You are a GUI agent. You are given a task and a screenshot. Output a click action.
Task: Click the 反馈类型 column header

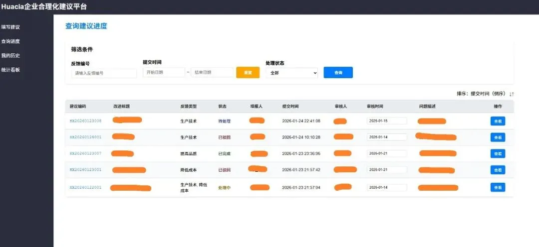tap(188, 107)
